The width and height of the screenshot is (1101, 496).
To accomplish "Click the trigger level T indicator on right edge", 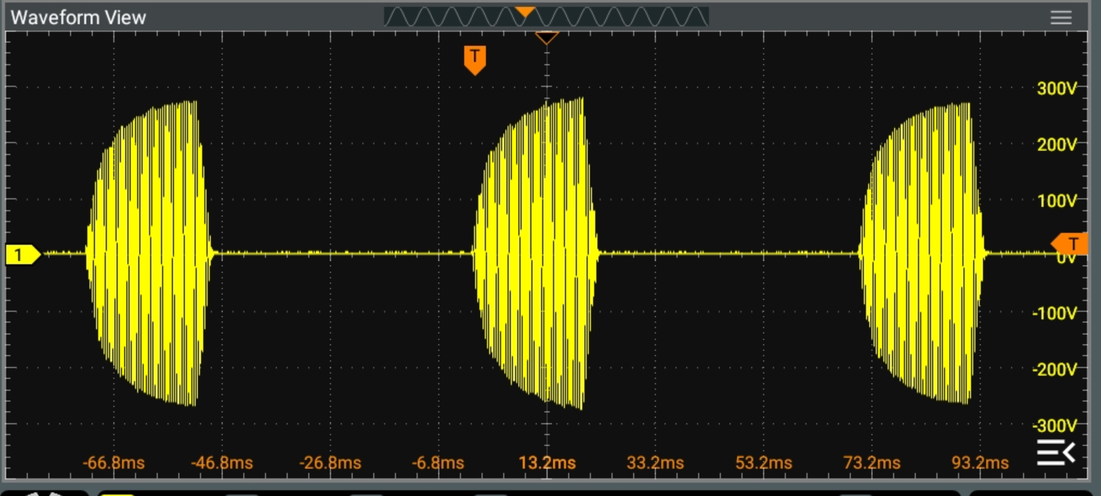I will 1070,244.
